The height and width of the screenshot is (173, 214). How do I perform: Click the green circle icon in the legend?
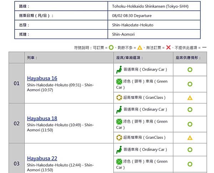[x=111, y=47]
